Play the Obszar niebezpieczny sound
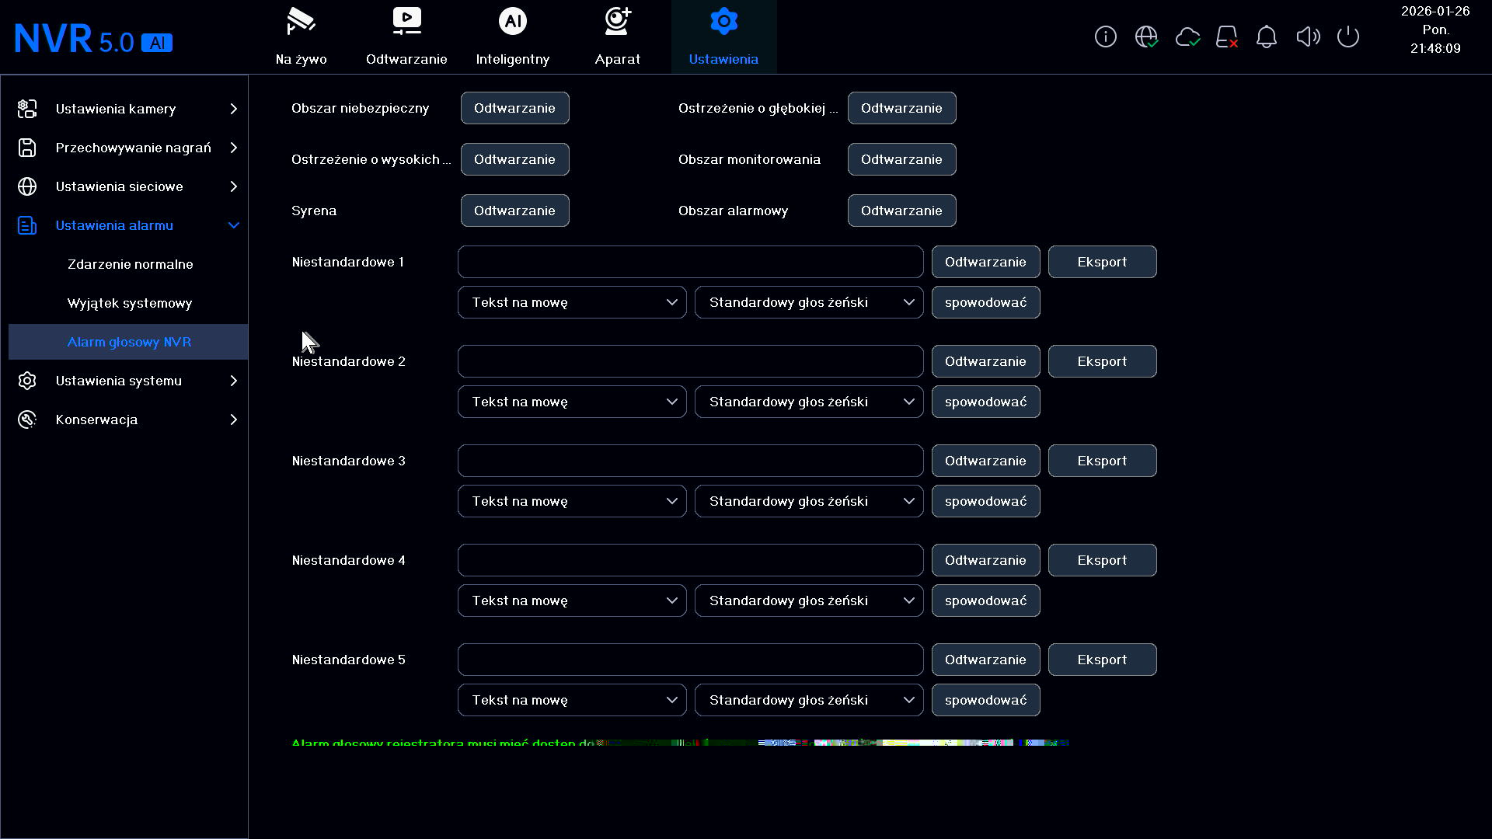This screenshot has width=1492, height=839. [514, 108]
